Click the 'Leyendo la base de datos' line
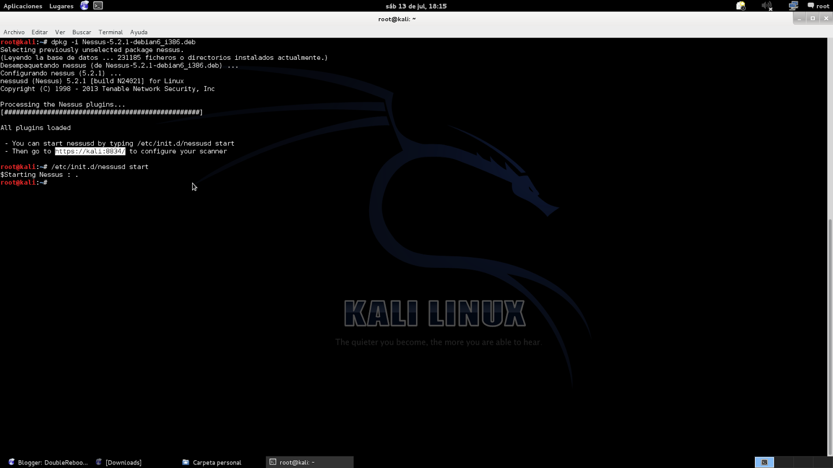 coord(164,58)
